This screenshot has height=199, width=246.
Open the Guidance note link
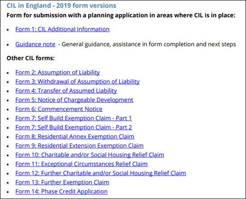35,44
